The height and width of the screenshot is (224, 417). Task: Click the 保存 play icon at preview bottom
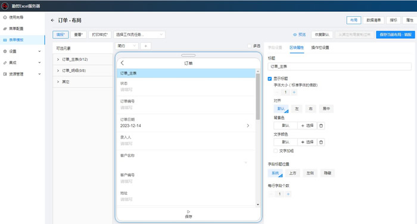pos(188,211)
